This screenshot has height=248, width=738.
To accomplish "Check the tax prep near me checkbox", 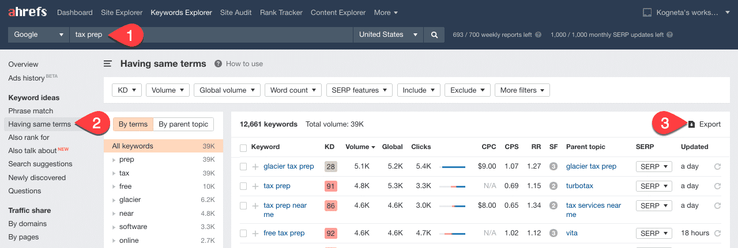I will tap(243, 205).
